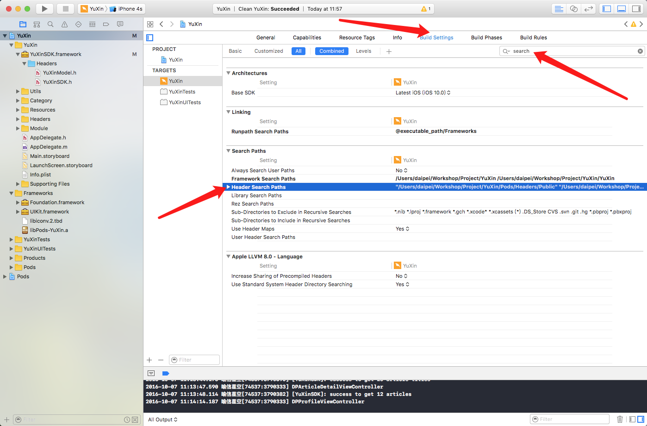Expand Header Search Paths row

click(228, 187)
